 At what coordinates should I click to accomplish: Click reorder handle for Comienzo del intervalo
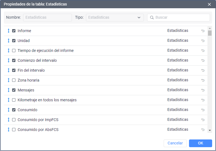9,60
